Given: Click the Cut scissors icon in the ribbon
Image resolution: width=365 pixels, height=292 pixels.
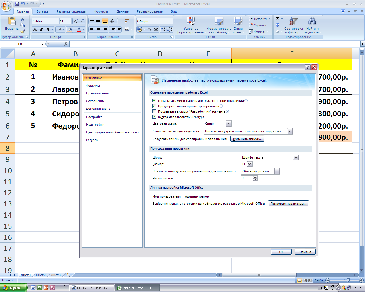Looking at the screenshot, I should coord(23,19).
